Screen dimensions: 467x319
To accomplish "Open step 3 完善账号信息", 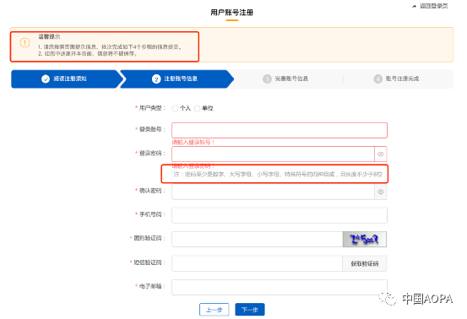I will pyautogui.click(x=285, y=78).
